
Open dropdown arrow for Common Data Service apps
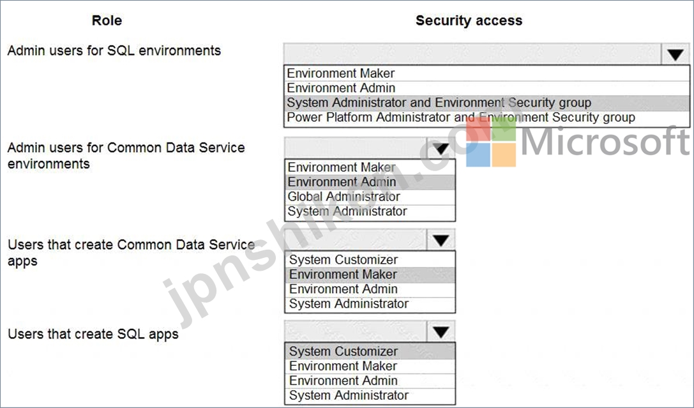pos(441,240)
